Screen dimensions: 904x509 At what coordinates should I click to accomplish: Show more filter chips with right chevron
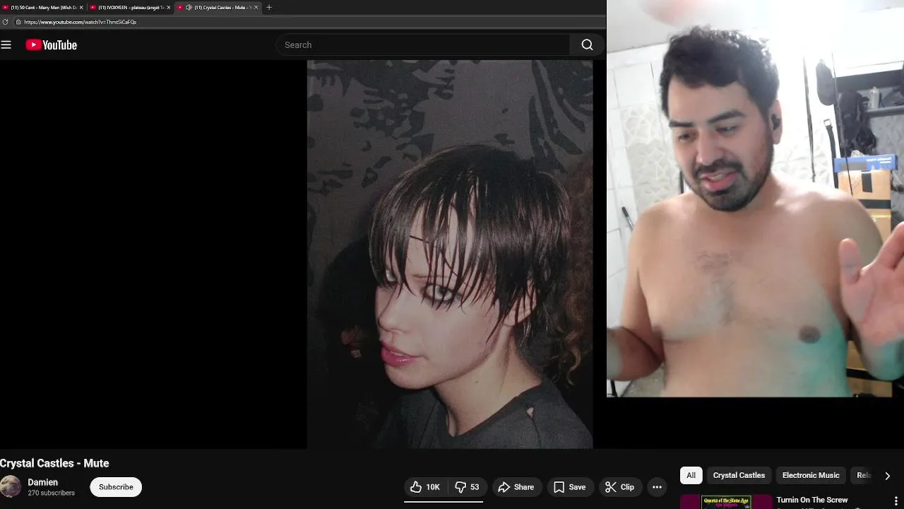tap(887, 476)
